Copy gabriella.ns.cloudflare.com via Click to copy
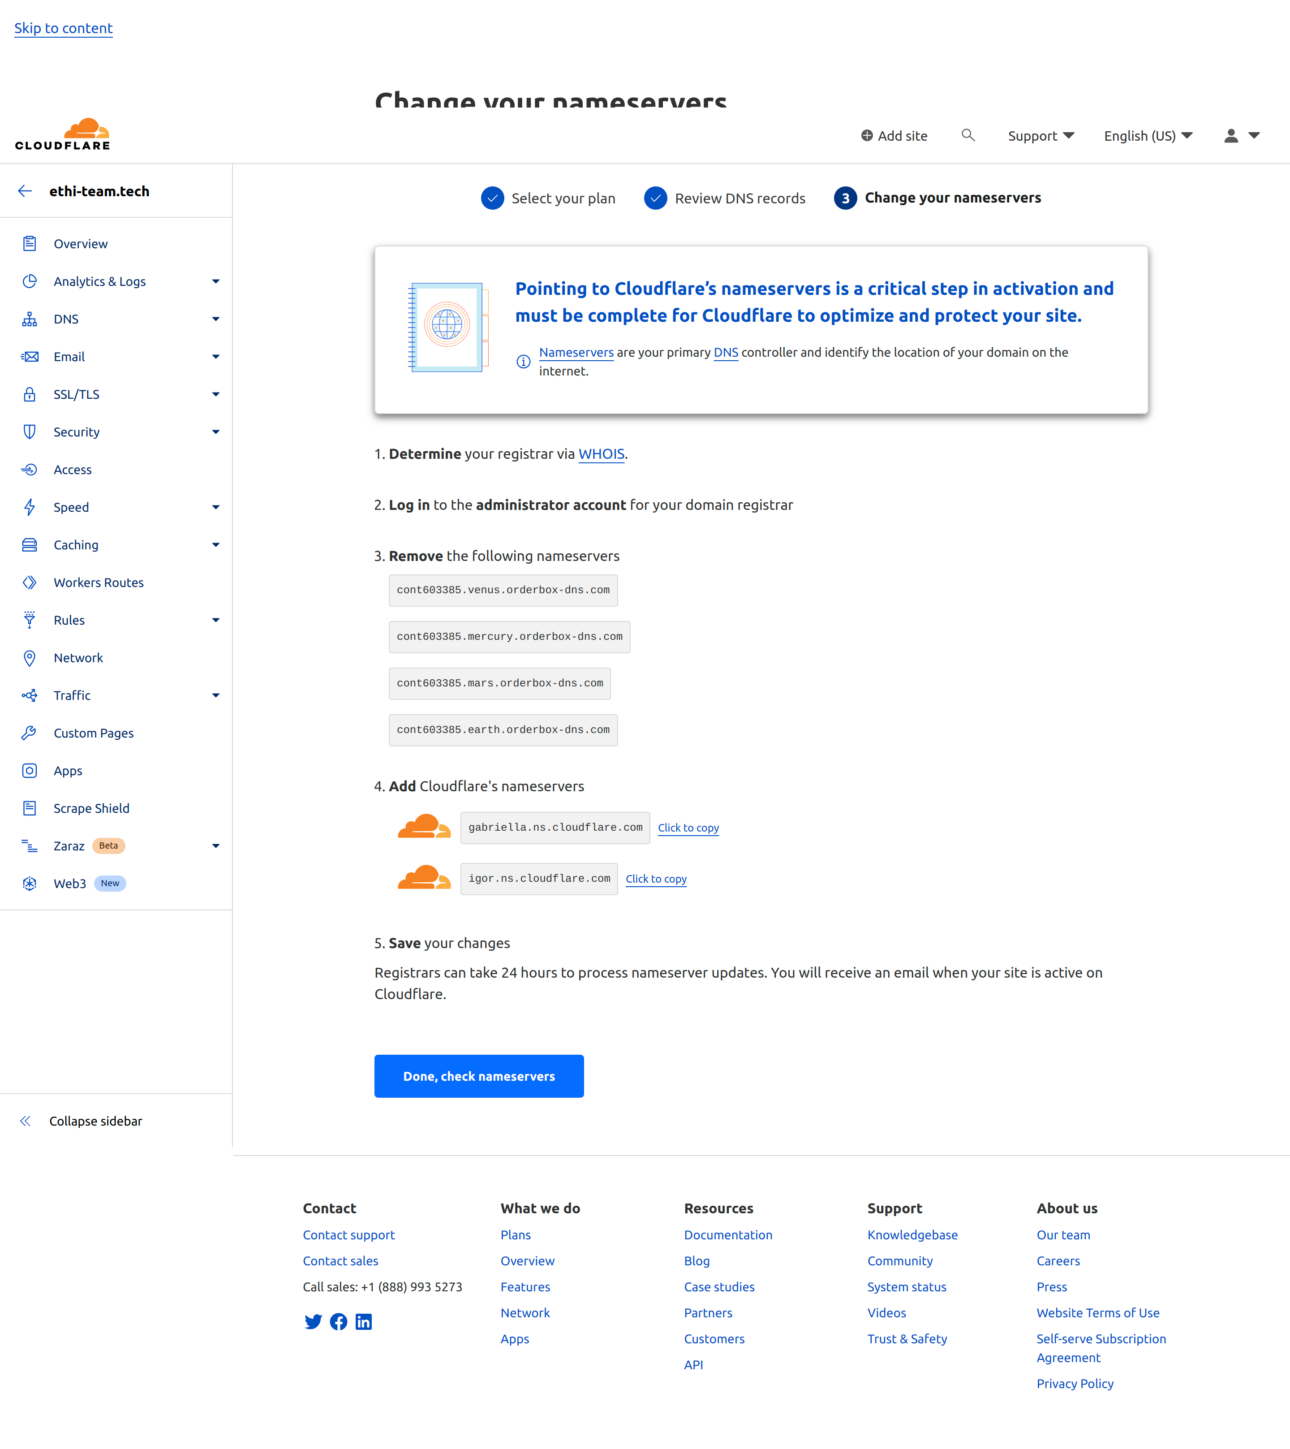 tap(688, 827)
